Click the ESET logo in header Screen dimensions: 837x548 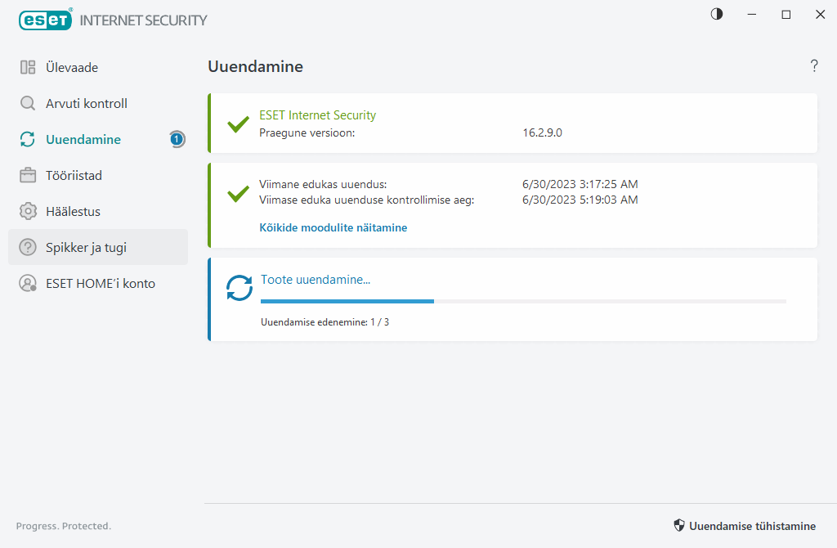tap(46, 20)
